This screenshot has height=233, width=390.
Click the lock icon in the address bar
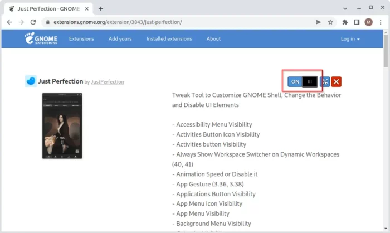(x=48, y=22)
